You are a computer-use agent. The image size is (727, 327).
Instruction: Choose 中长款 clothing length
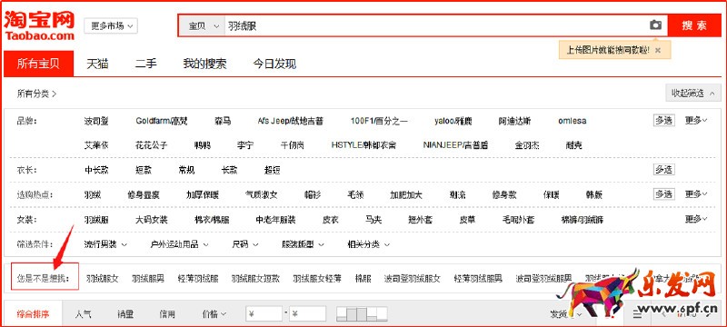click(96, 170)
